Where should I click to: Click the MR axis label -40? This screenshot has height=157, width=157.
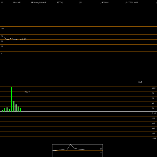click(x=153, y=123)
